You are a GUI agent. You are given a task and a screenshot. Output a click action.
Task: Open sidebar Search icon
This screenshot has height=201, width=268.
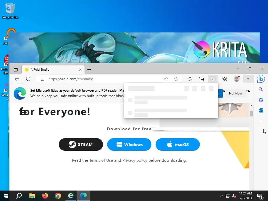(x=261, y=90)
